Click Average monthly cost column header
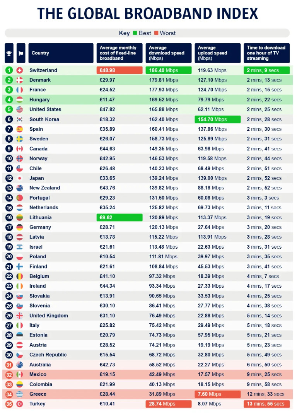 [x=119, y=53]
